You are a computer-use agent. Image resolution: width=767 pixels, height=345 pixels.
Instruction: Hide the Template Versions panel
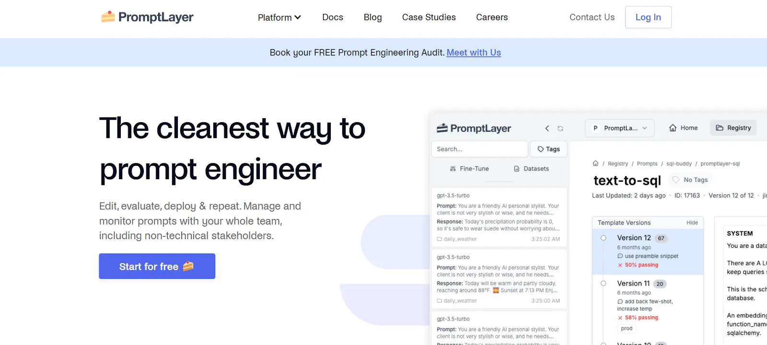pos(692,223)
